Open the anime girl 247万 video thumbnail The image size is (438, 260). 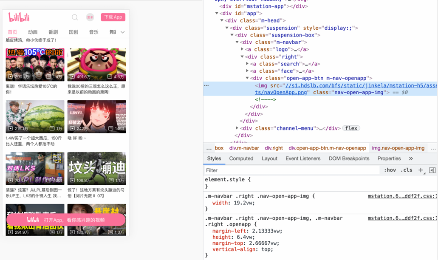[97, 117]
